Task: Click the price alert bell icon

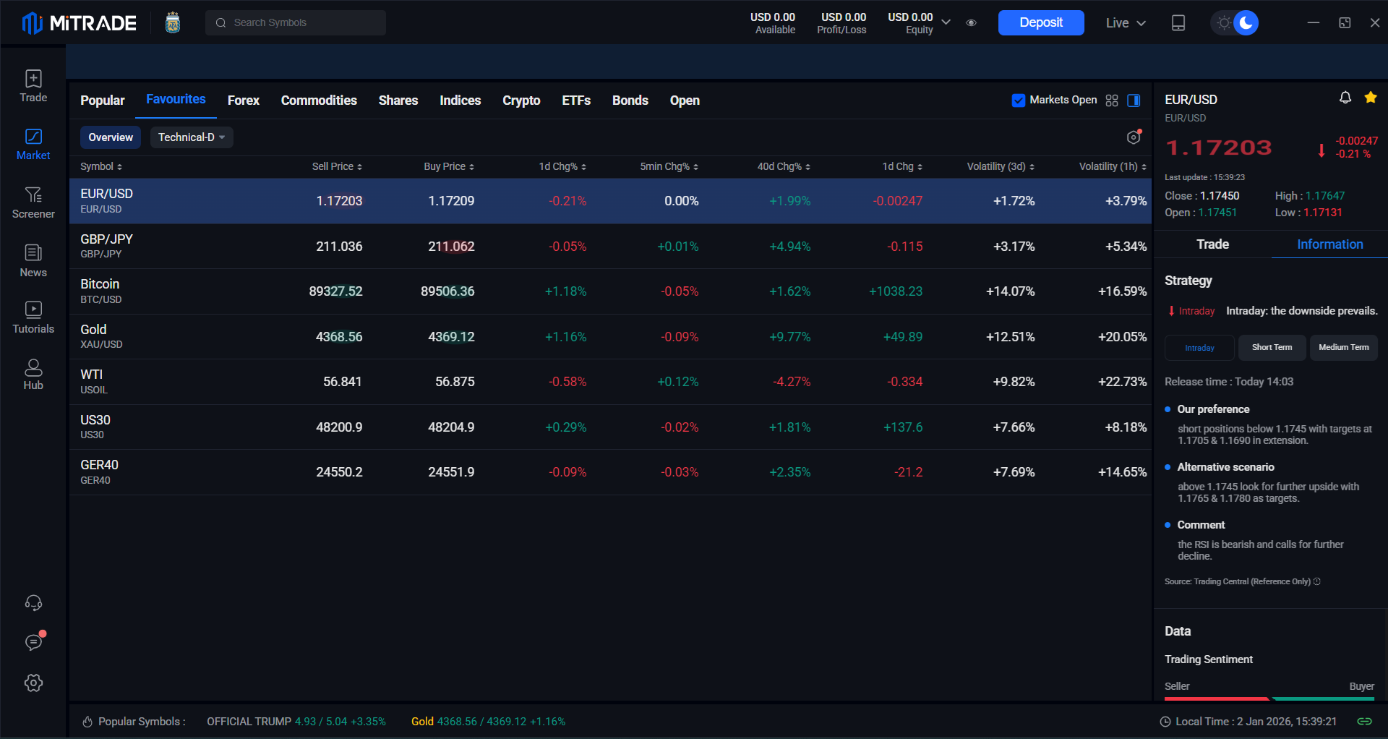Action: pos(1345,98)
